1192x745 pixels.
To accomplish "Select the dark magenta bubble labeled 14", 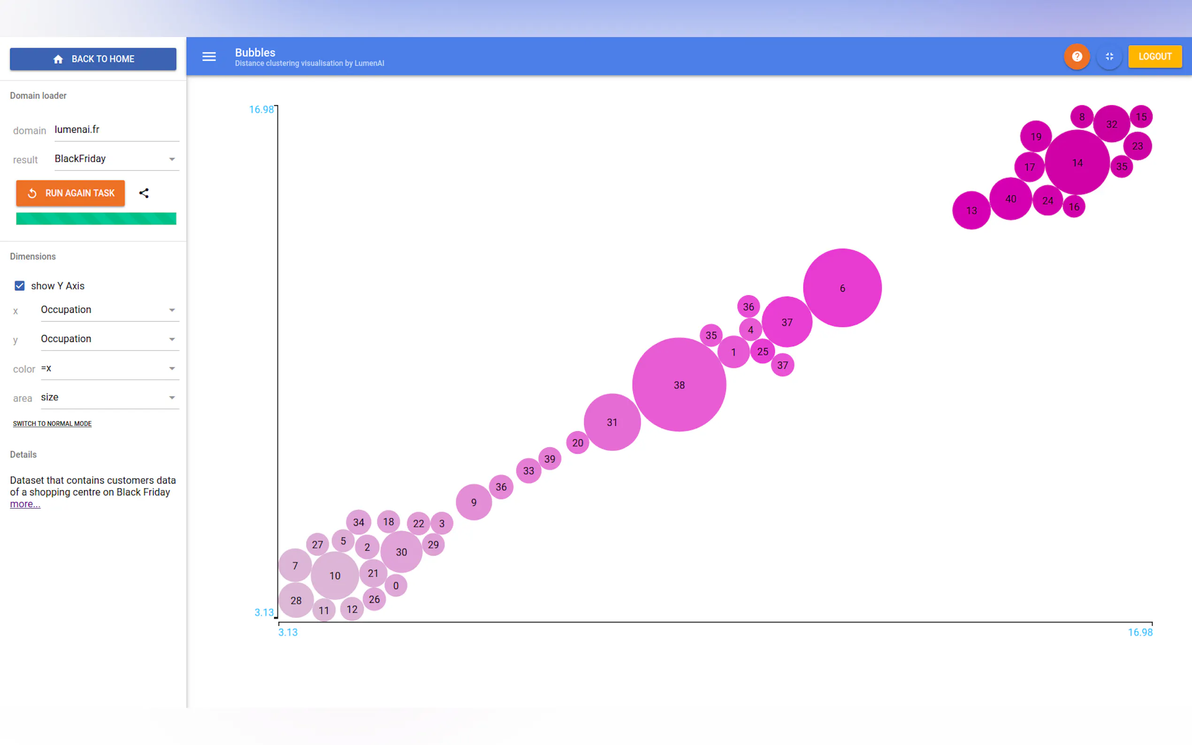I will point(1077,163).
